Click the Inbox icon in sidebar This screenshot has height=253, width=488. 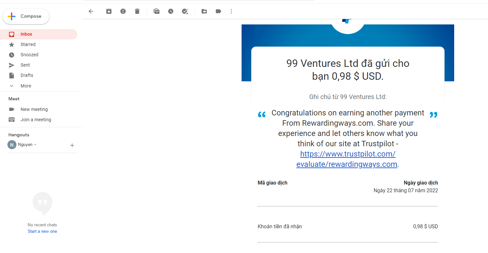pyautogui.click(x=12, y=34)
